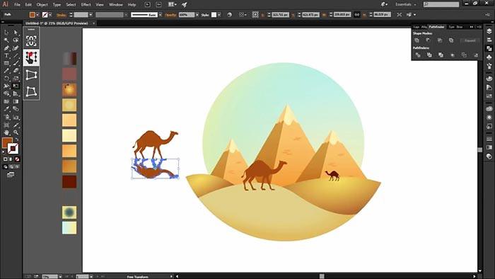Activate the Free Transform tool in toolbox
Image resolution: width=495 pixels, height=279 pixels.
click(x=16, y=86)
